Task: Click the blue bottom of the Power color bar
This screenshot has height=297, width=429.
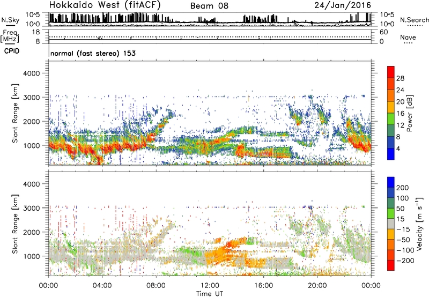Action: point(391,154)
